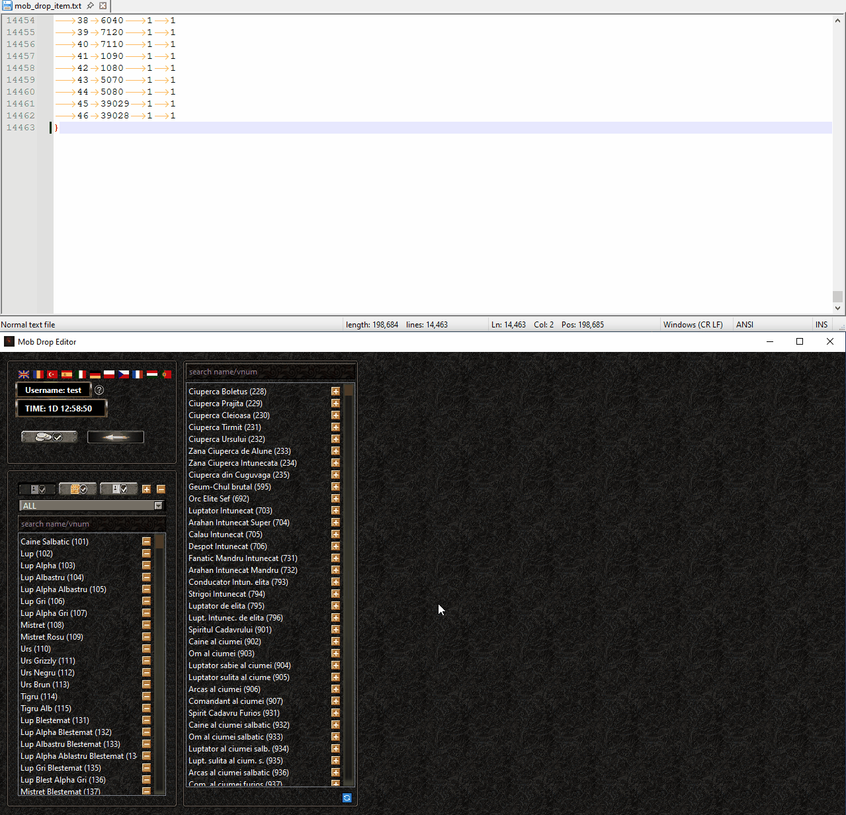
Task: Add Ciuperca Boletus (228) with its plus icon
Action: tap(335, 392)
